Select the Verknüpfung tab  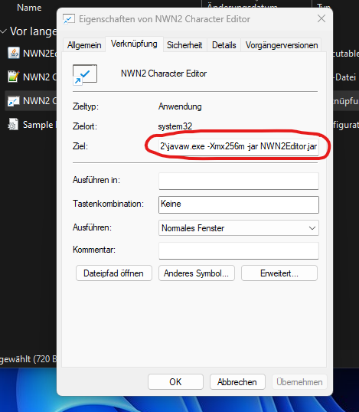[134, 44]
